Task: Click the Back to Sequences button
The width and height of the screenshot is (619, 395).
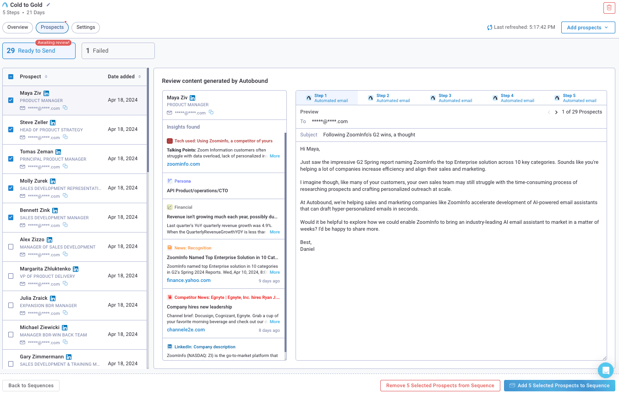Action: point(31,385)
